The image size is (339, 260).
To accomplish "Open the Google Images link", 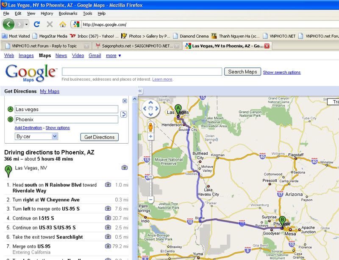I will click(x=26, y=56).
